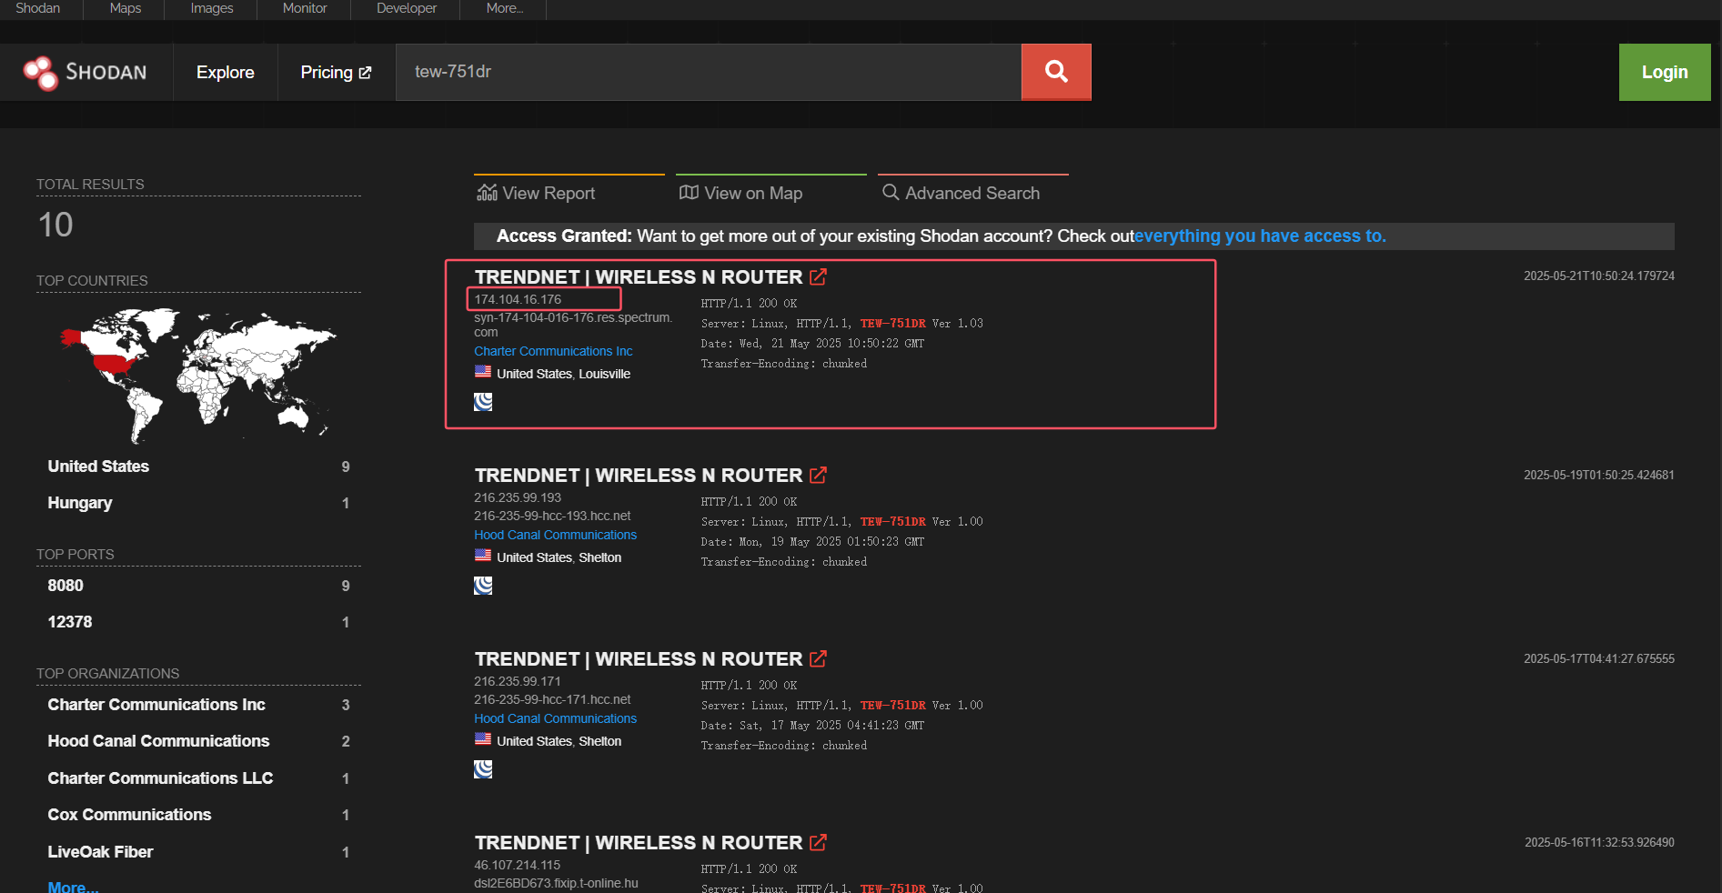Viewport: 1722px width, 893px height.
Task: Open external link icon for 174.104.16.176 result
Action: tap(818, 276)
